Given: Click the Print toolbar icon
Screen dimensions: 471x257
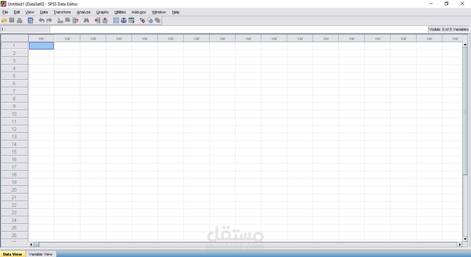Looking at the screenshot, I should click(x=20, y=21).
